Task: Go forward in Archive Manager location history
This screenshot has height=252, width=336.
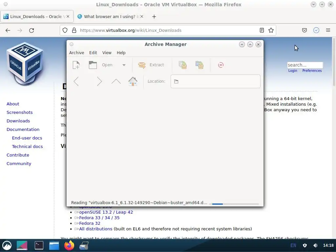Action: pyautogui.click(x=99, y=81)
